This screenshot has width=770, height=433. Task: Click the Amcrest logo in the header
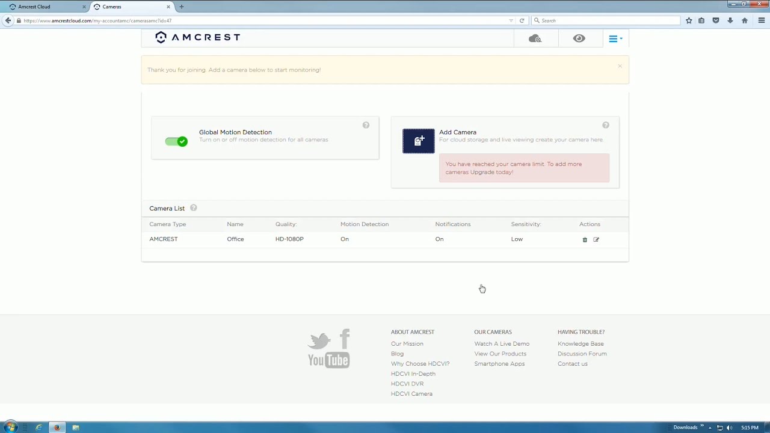pos(197,37)
